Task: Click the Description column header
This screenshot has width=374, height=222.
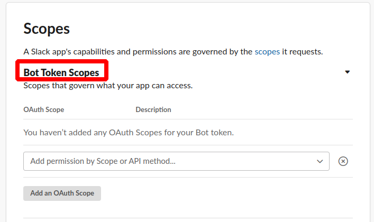Action: click(x=153, y=109)
